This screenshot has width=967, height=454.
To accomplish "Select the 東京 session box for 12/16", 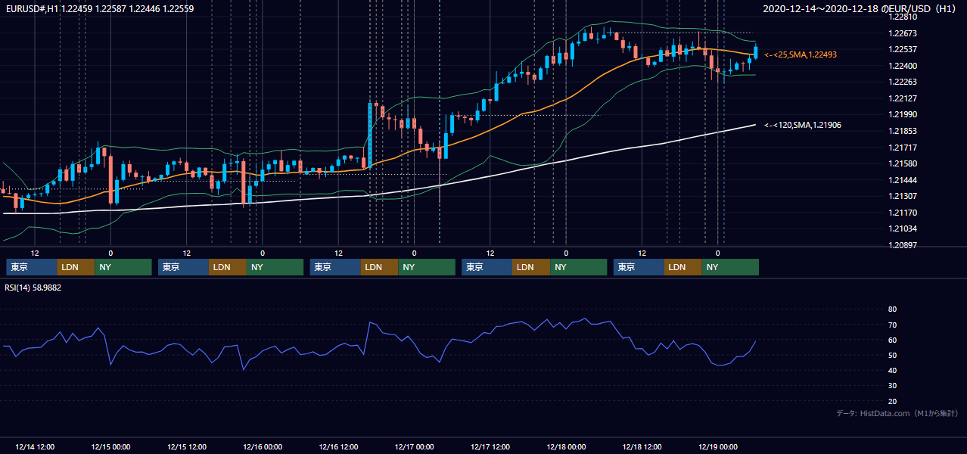I will click(x=335, y=267).
